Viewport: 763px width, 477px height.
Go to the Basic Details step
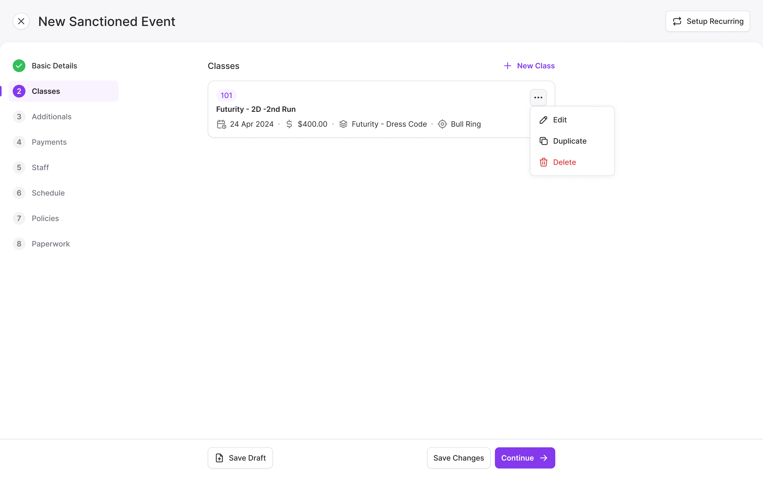pos(63,66)
